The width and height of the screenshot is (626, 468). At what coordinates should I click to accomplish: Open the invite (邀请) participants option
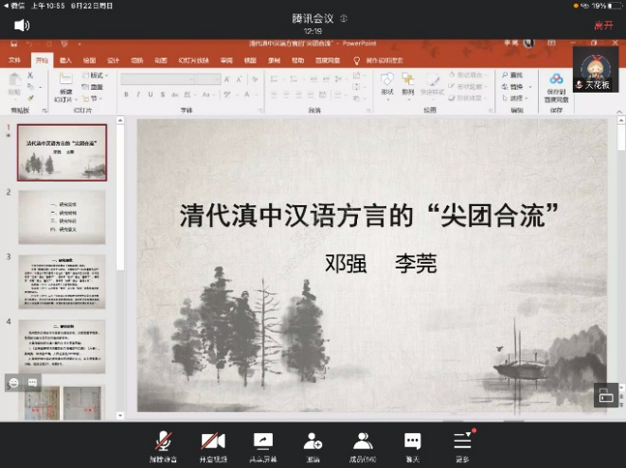(313, 444)
